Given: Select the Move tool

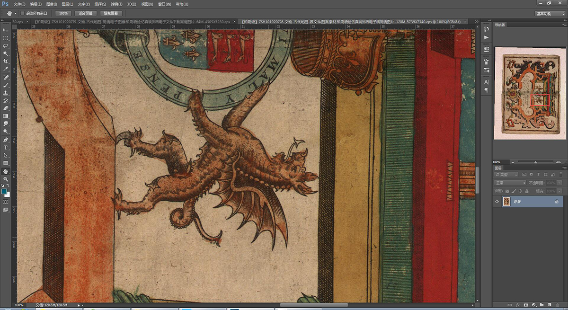Looking at the screenshot, I should [x=7, y=30].
